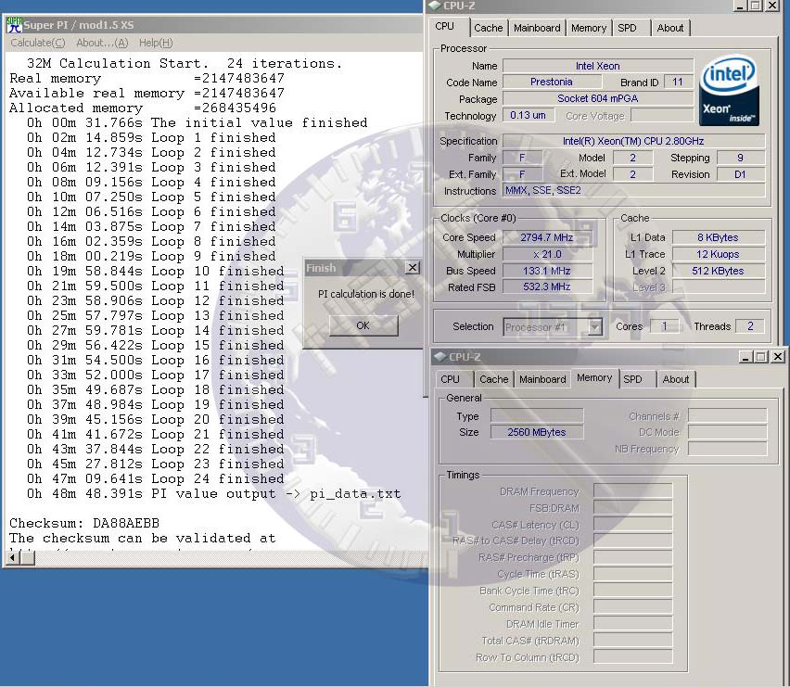Click the '32M Calculation Start' line
The image size is (790, 687).
pyautogui.click(x=185, y=63)
